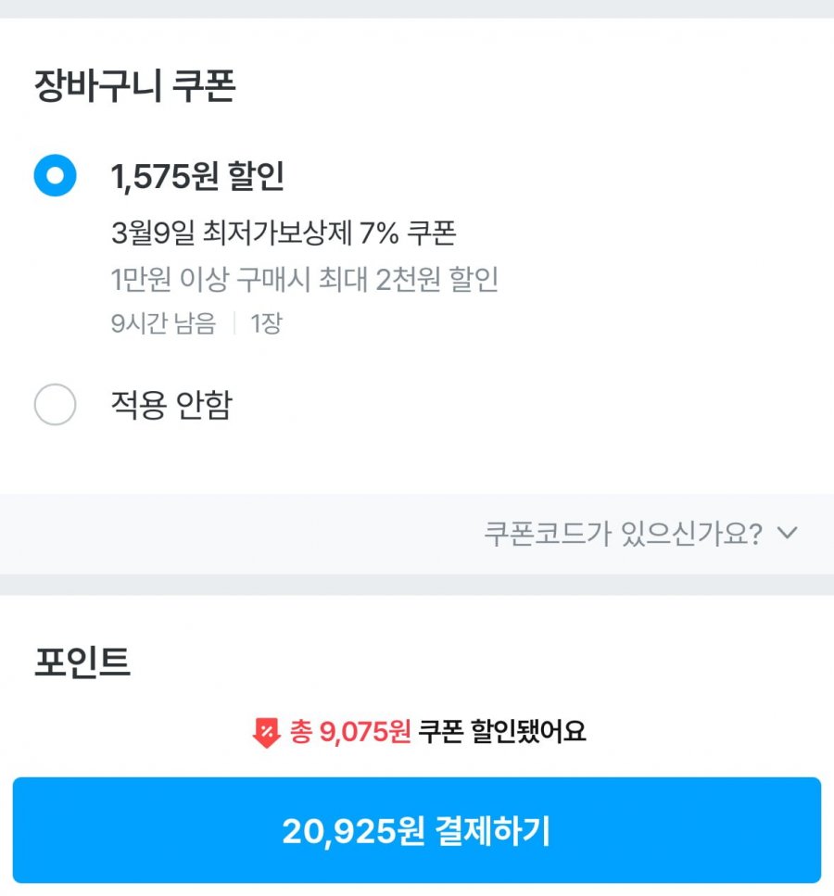
Task: Click the gray strip above 장바구니 쿠폰
Action: 417,8
